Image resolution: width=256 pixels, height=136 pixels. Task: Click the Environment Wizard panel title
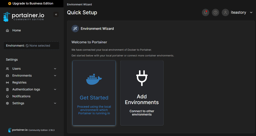[97, 29]
